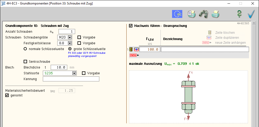Select 'normale Schlüsselweite' radio button

(x=25, y=49)
